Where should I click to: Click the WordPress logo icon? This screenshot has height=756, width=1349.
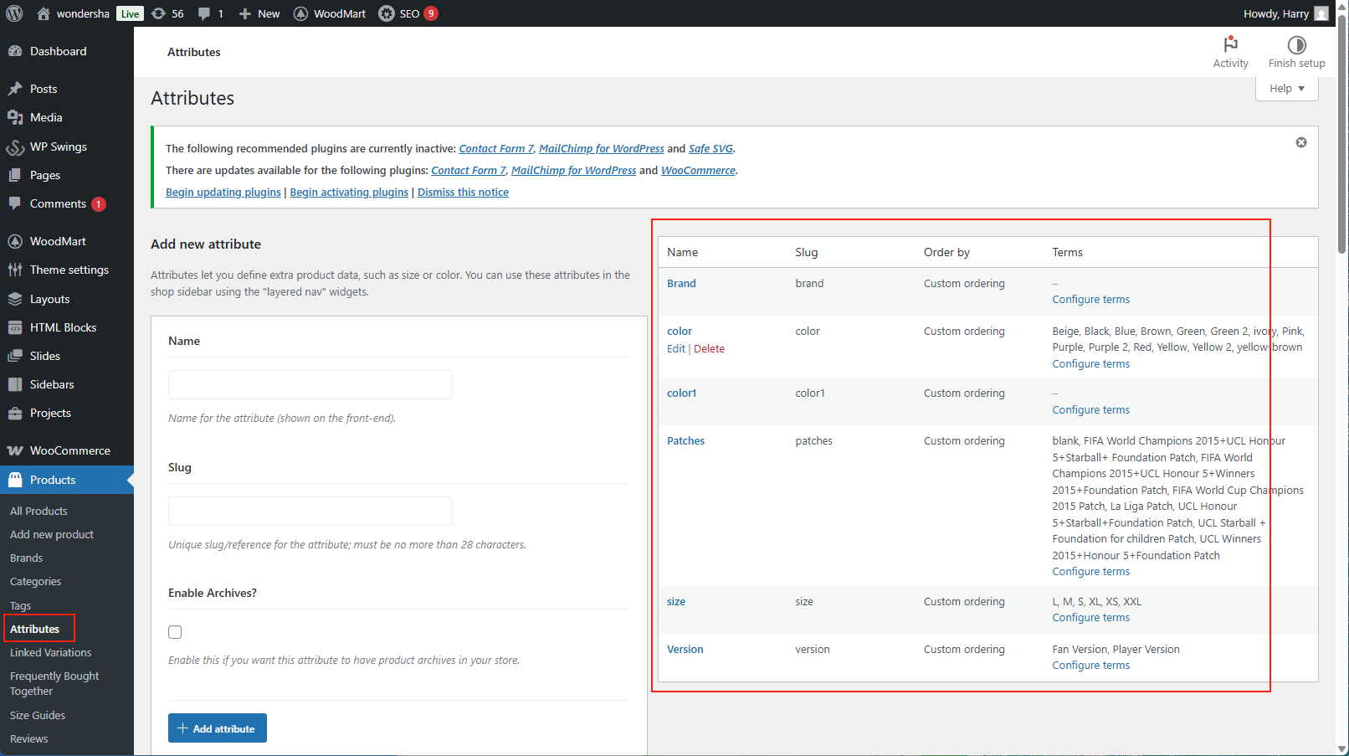[14, 13]
